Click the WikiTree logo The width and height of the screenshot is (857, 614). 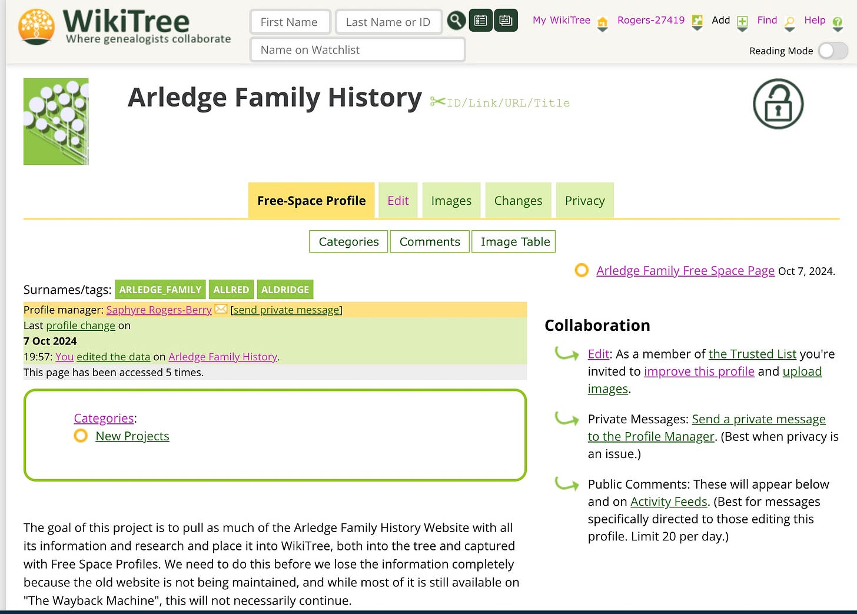coord(125,27)
